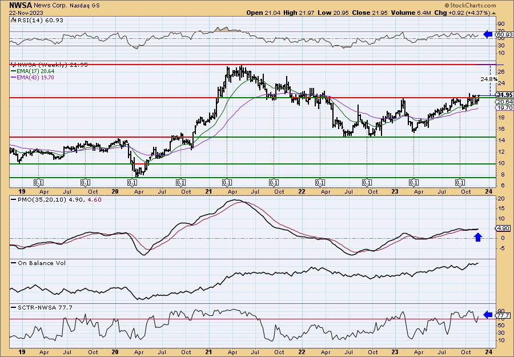This screenshot has height=357, width=514.
Task: Click the 0.1 dividend marker before Oct 2023
Action: (460, 183)
